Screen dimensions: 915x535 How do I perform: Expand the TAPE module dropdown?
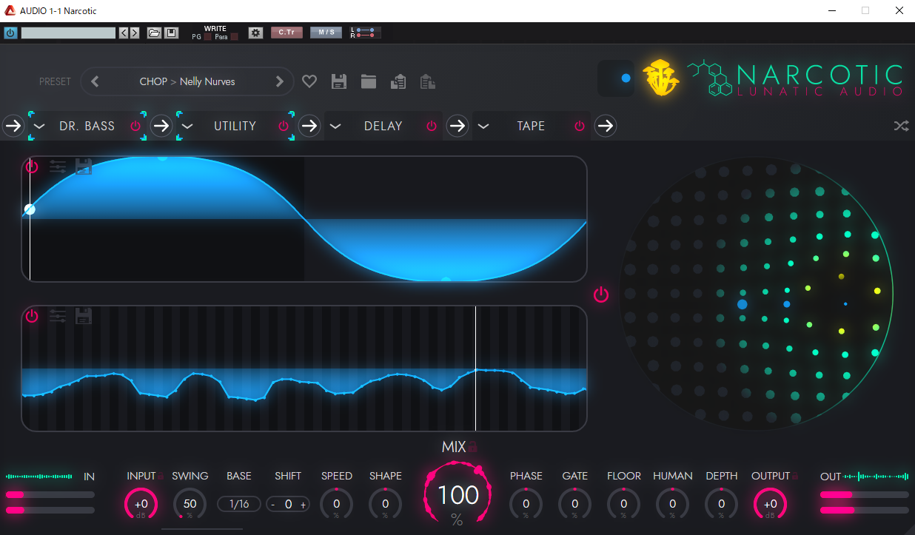pyautogui.click(x=483, y=126)
